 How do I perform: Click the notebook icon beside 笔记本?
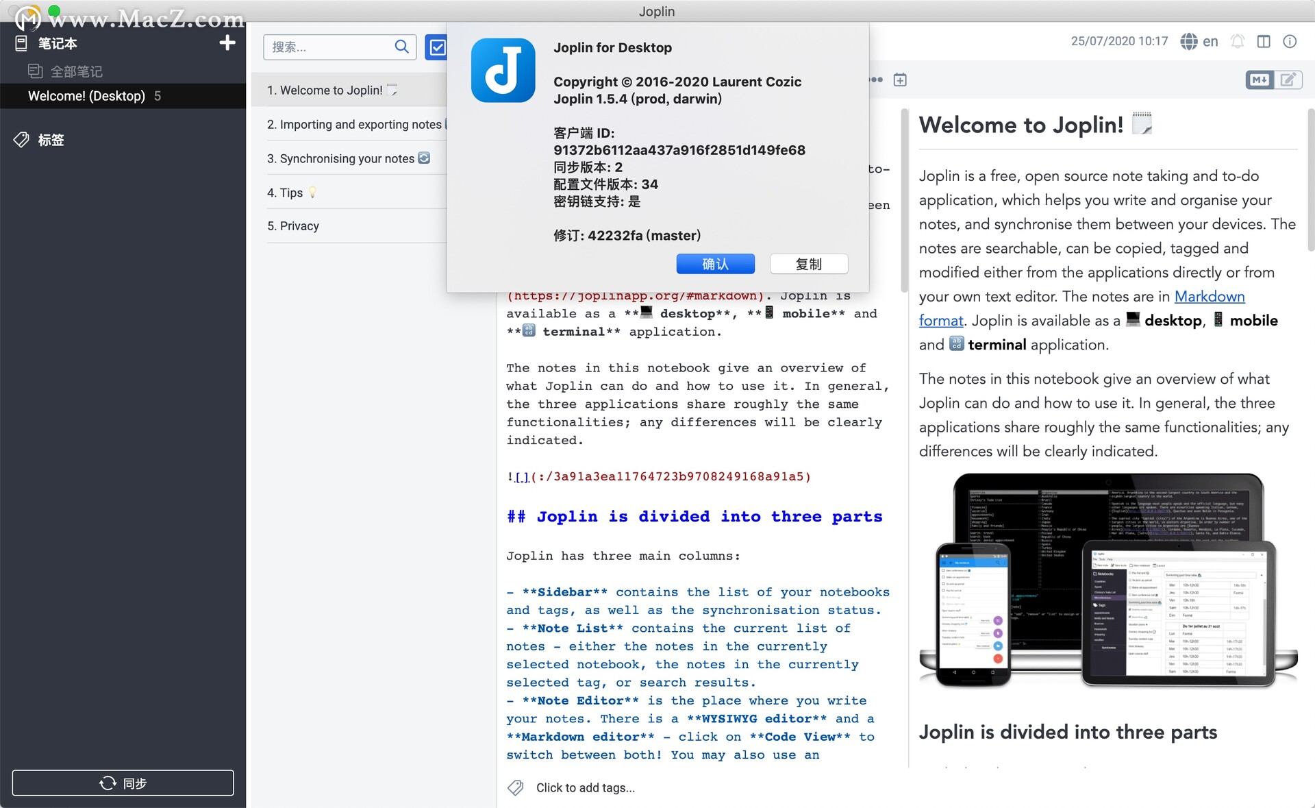click(21, 44)
